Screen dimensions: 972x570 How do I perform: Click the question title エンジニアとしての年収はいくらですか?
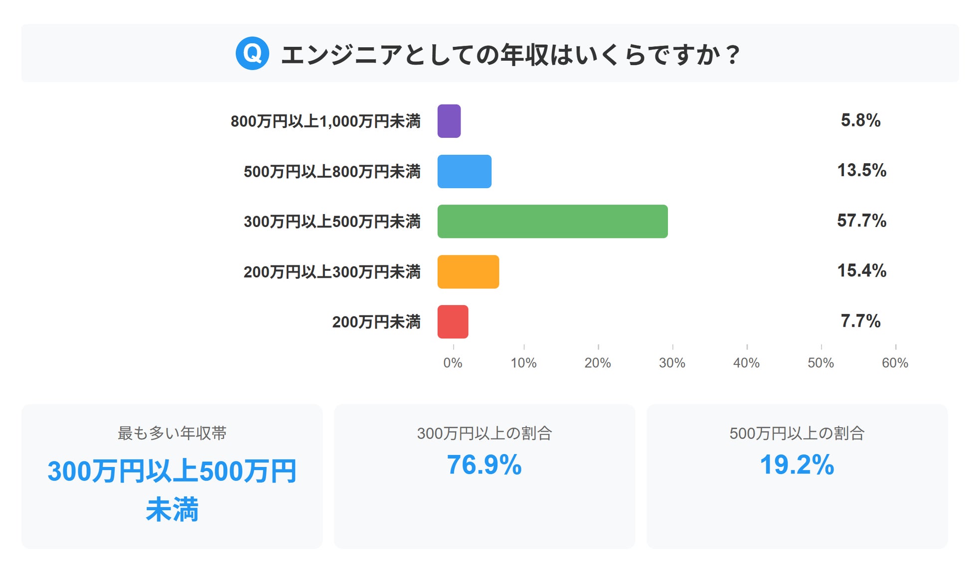coord(510,54)
